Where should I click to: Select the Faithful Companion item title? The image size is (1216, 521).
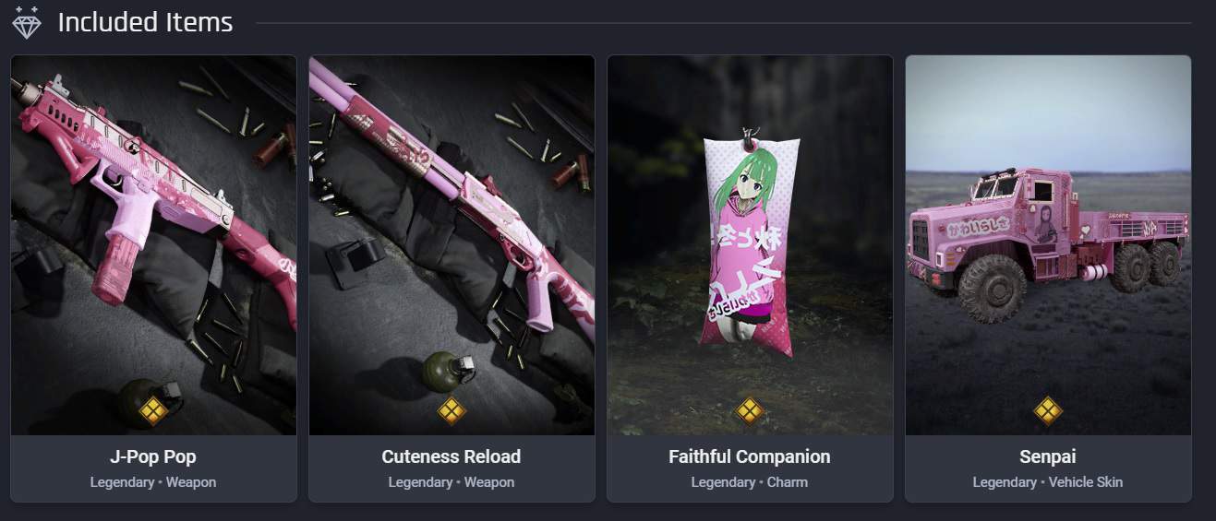(750, 456)
